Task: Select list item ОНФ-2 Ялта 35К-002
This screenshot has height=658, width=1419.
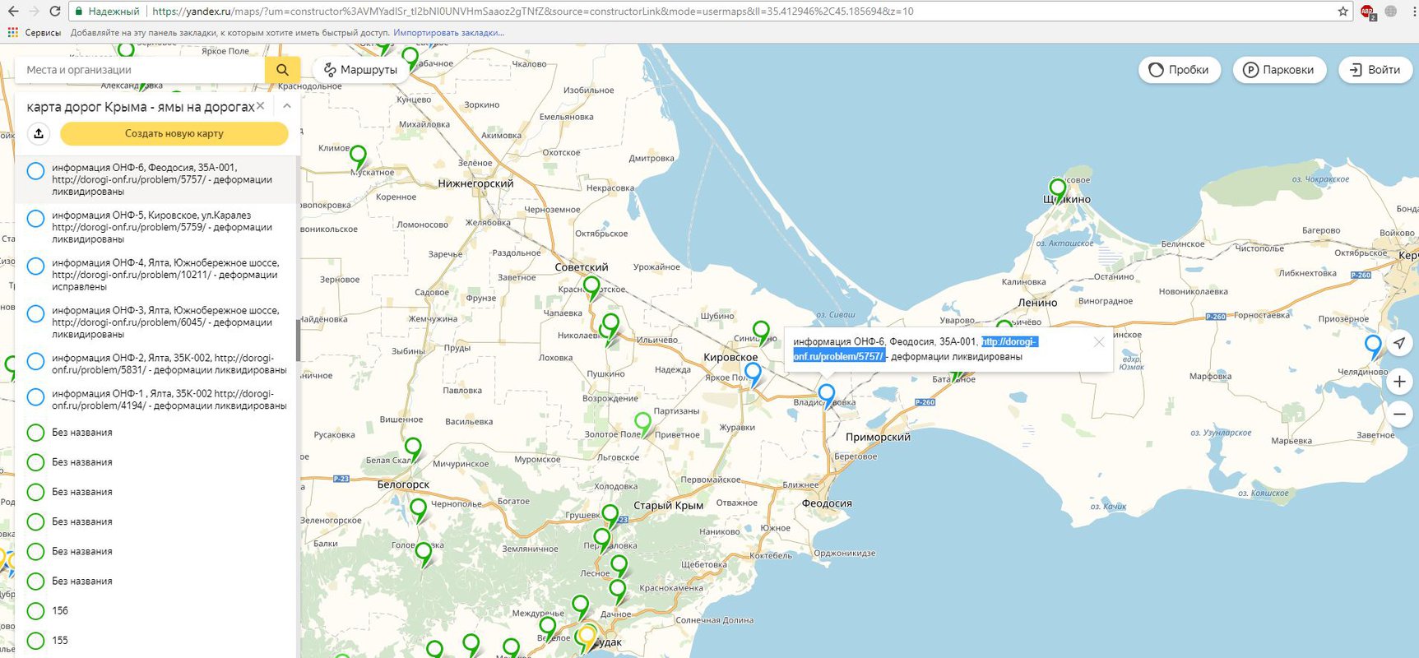Action: click(x=156, y=364)
